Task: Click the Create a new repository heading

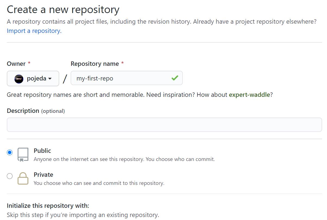Action: pos(63,10)
